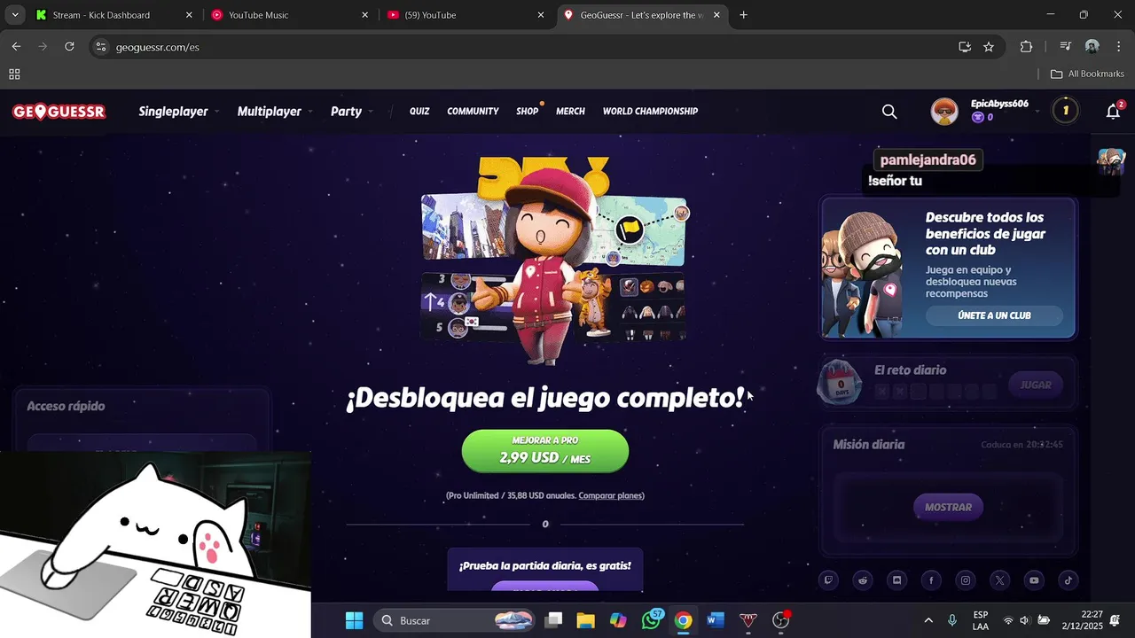Open a new Chrome tab
This screenshot has height=638, width=1135.
point(743,15)
